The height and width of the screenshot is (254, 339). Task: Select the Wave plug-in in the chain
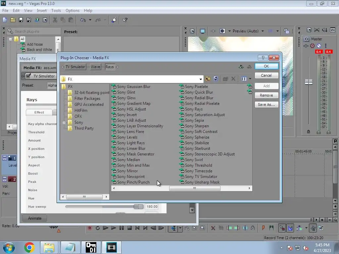pyautogui.click(x=95, y=67)
